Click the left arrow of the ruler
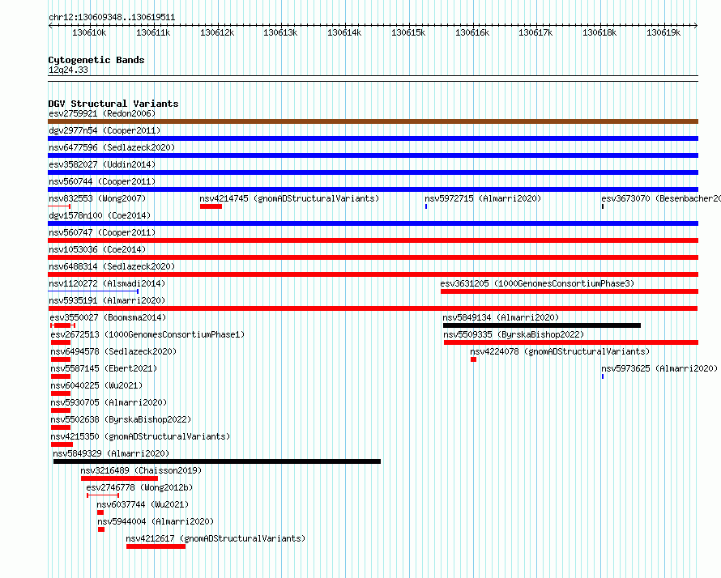 (50, 25)
